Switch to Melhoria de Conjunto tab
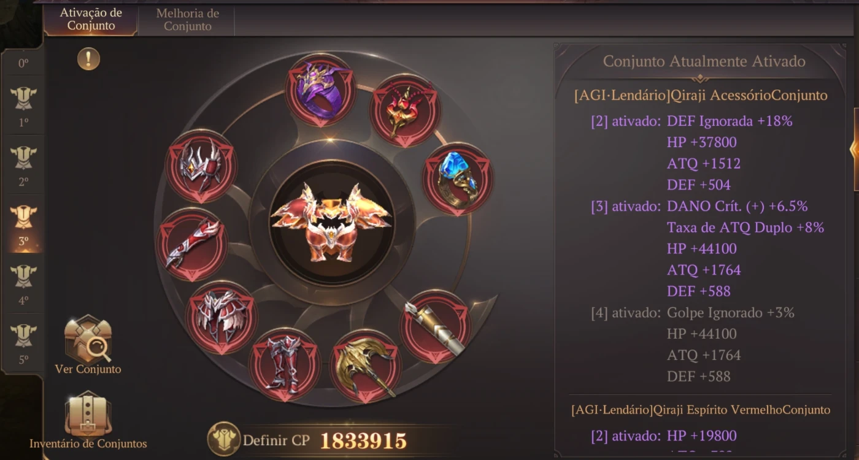Screen dimensions: 859x460 point(188,20)
